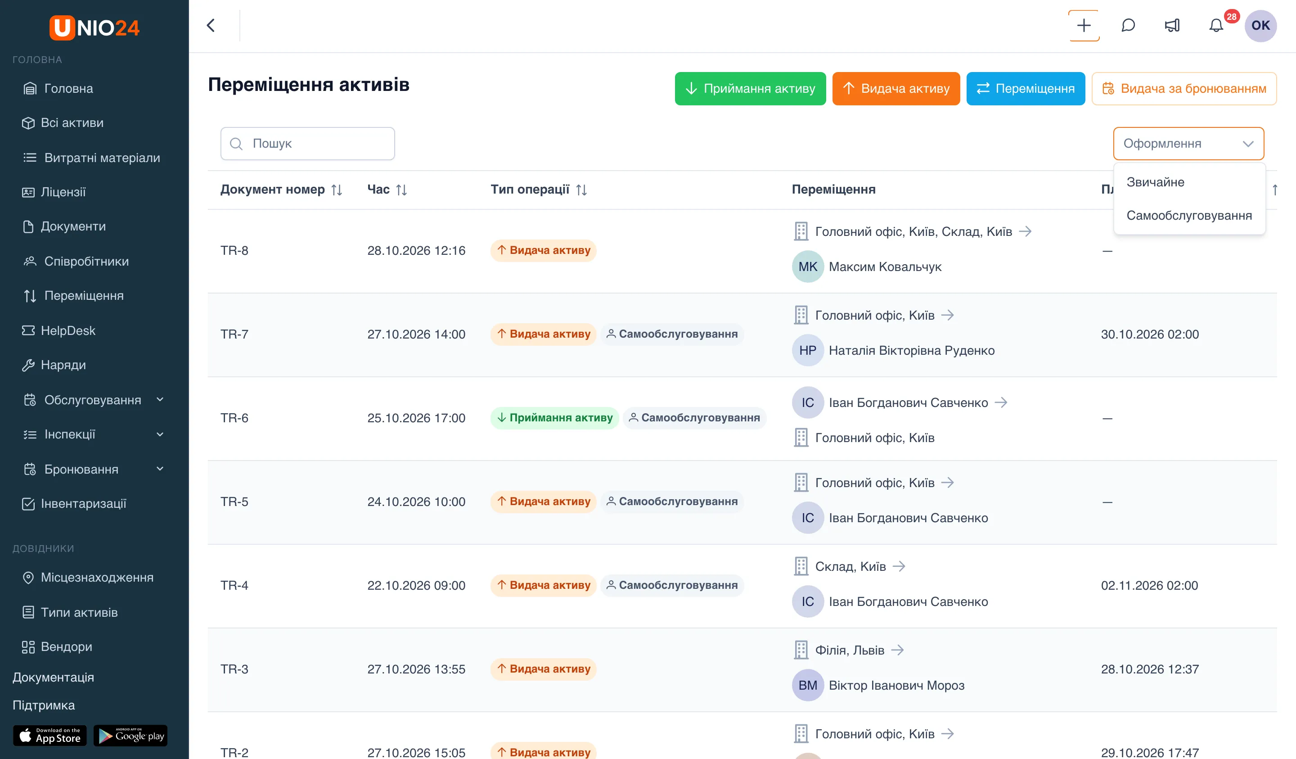
Task: Open Підтримка link in sidebar
Action: coord(44,705)
